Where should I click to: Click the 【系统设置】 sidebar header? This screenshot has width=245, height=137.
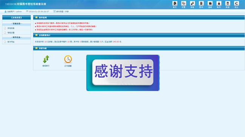click(x=17, y=17)
